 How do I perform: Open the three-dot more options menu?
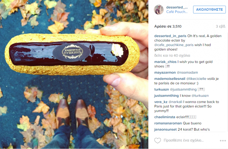pos(223,141)
